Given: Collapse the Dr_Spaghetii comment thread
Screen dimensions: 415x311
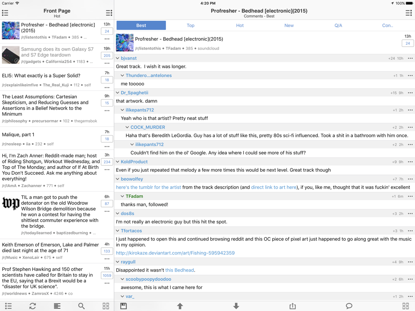Looking at the screenshot, I should 117,93.
